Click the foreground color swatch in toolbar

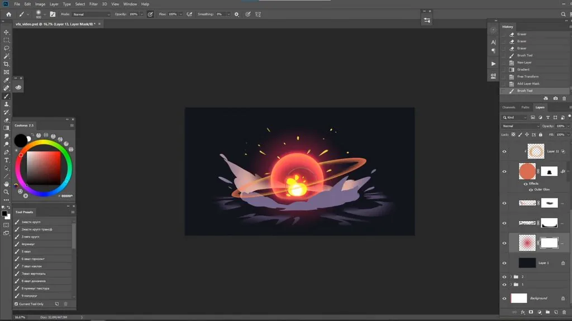click(x=4, y=213)
